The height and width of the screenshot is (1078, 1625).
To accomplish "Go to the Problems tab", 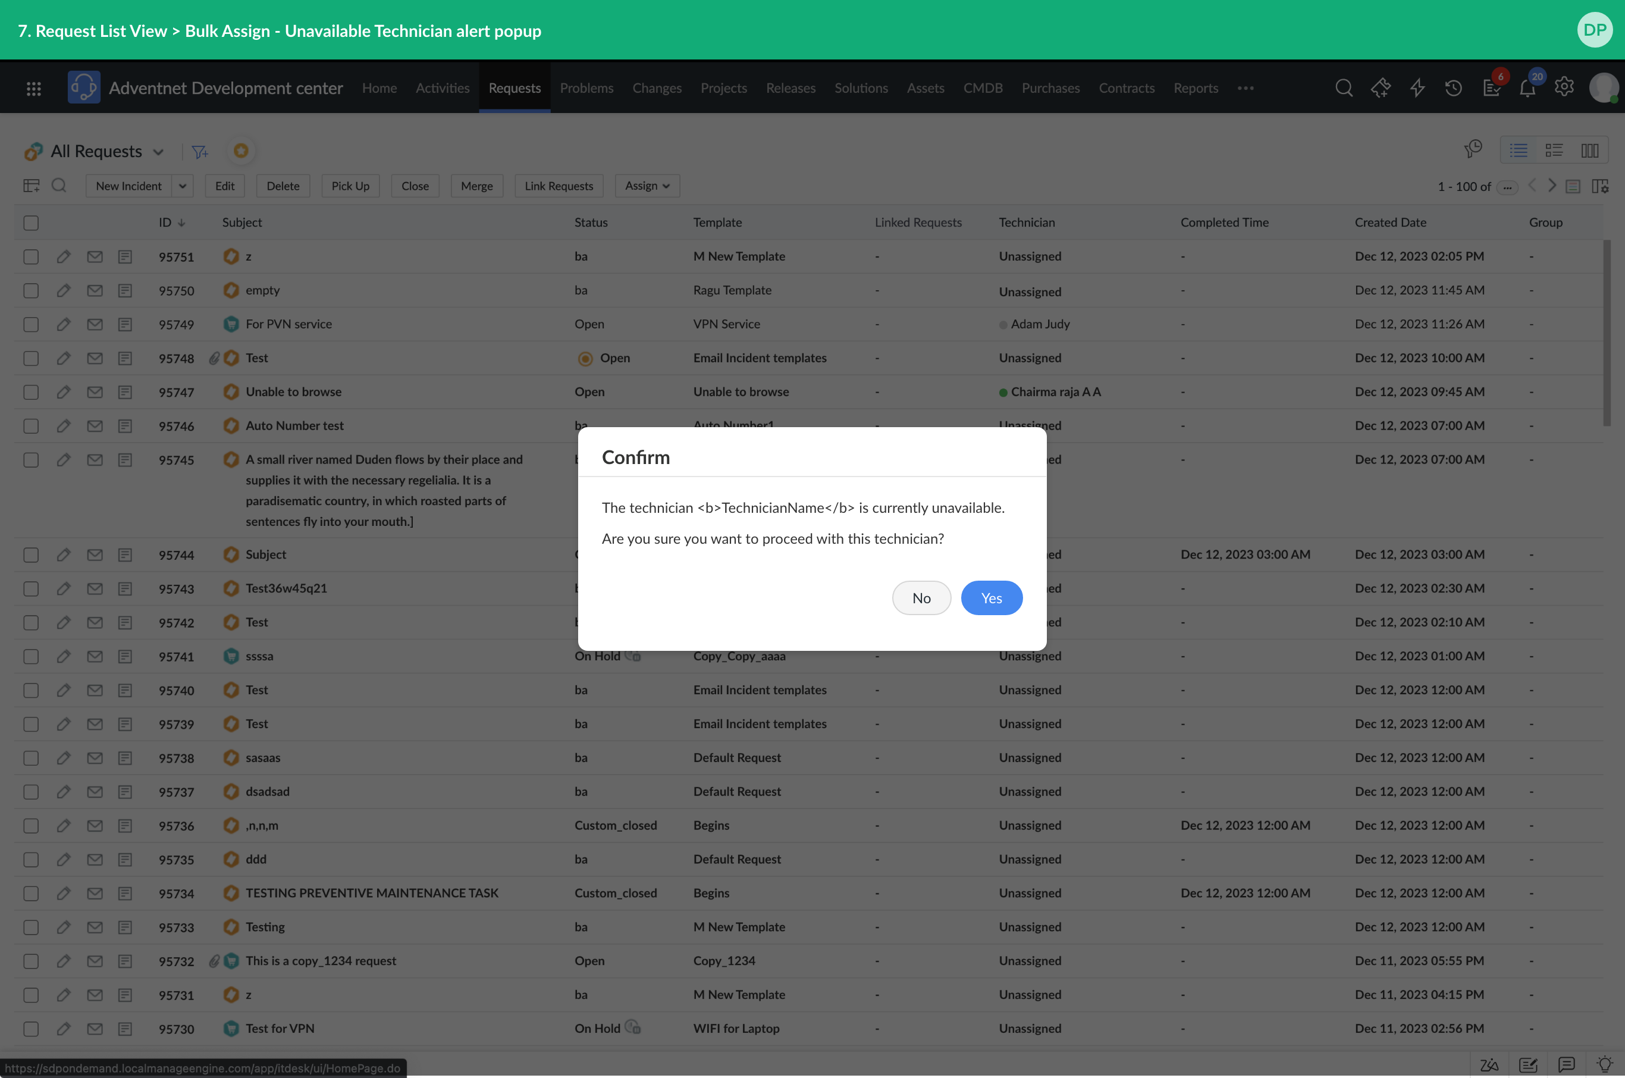I will pyautogui.click(x=586, y=88).
